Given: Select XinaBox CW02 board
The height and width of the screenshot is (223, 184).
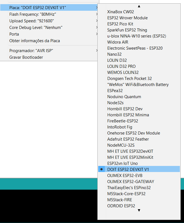Looking at the screenshot, I should click(139, 12).
